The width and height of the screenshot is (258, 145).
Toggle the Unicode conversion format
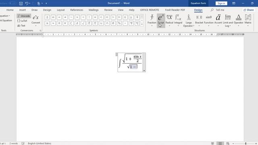click(x=24, y=16)
